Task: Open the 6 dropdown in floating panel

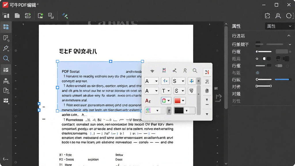Action: (179, 91)
